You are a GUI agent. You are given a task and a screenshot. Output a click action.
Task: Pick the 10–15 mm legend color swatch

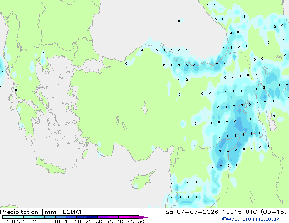[x=60, y=217]
